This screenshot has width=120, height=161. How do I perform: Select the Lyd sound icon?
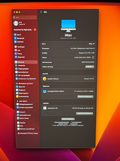pyautogui.click(x=16, y=50)
